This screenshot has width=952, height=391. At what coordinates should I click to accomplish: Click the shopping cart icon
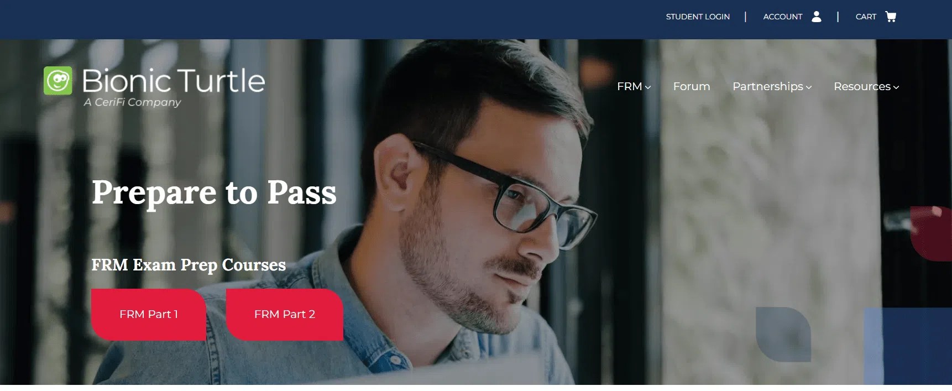click(891, 17)
